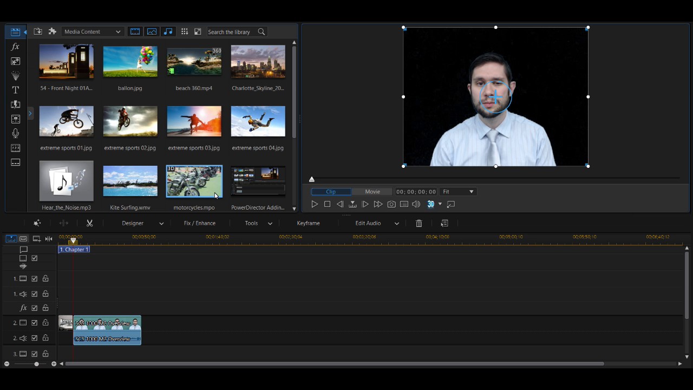Click the fast forward button
This screenshot has width=693, height=390.
click(x=378, y=204)
